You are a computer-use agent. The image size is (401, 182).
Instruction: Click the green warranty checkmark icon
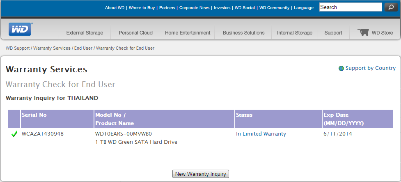[14, 134]
